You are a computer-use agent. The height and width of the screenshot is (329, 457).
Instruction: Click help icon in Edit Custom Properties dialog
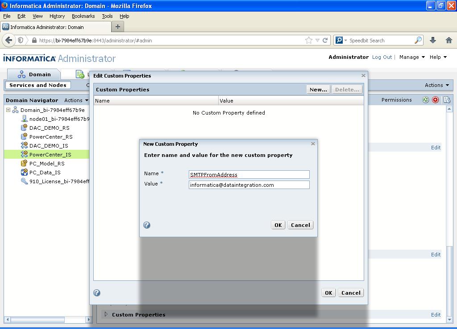click(97, 293)
